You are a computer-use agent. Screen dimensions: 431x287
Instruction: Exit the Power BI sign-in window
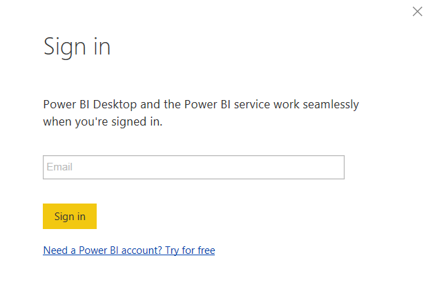(417, 12)
